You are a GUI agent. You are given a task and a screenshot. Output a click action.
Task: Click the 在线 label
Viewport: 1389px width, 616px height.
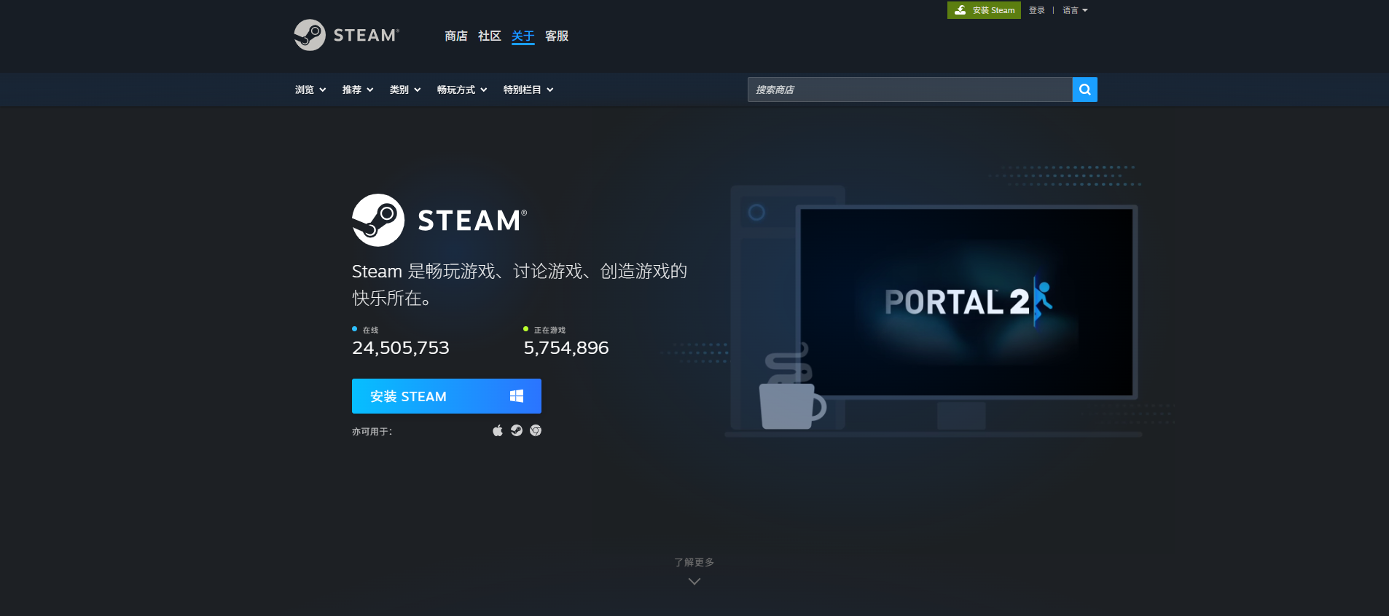370,330
